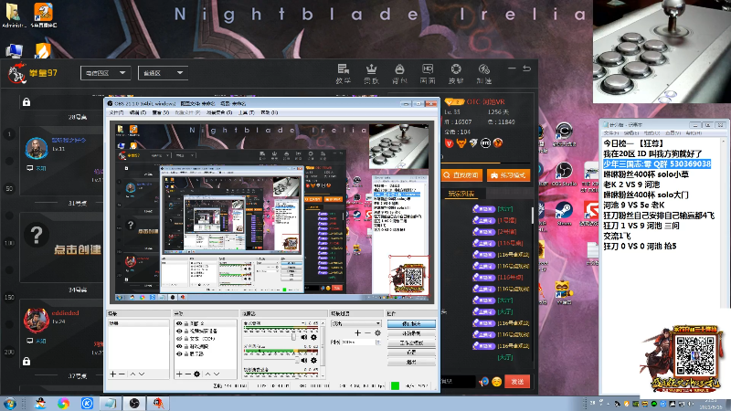Add a scene transition with plus icon
Viewport: 731px width, 411px height.
pos(357,332)
